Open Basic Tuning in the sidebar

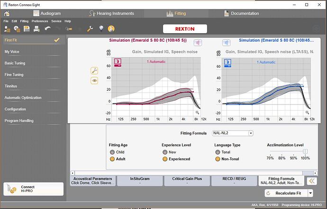click(x=32, y=63)
